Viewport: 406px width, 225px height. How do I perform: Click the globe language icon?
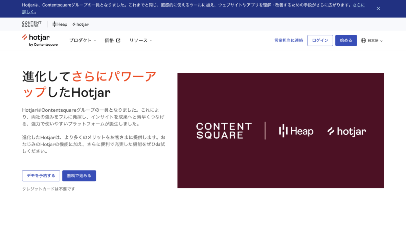tap(363, 41)
